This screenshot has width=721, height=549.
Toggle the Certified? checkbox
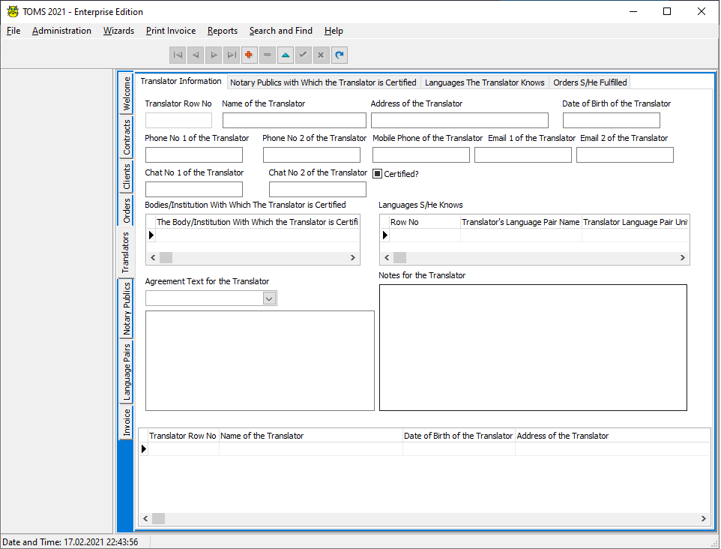point(378,174)
